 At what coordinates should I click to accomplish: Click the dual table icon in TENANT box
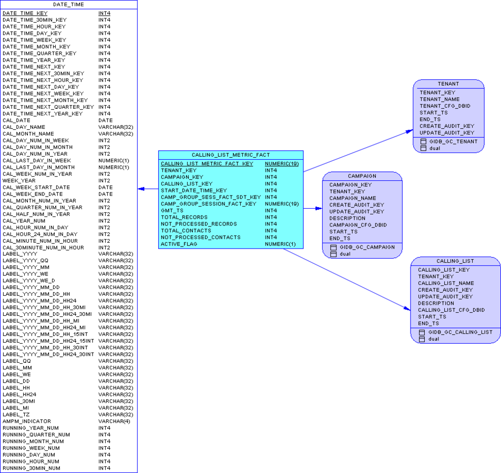(423, 149)
